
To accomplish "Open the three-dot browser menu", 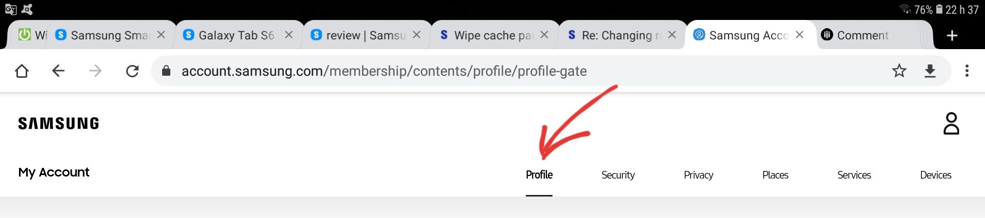I will tap(967, 71).
